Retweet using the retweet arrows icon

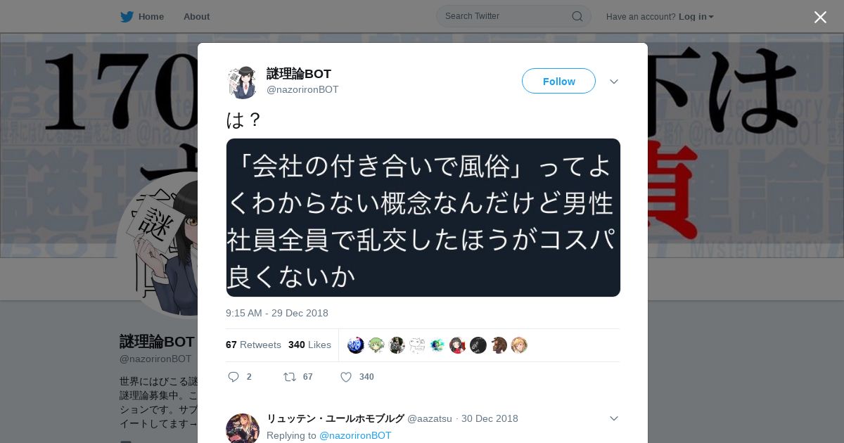[289, 377]
